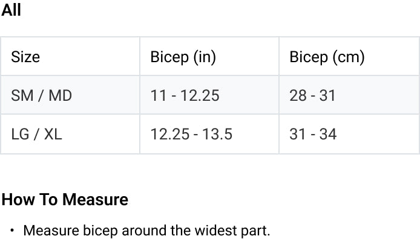Click the 'All' heading text
This screenshot has height=239, width=420.
(11, 10)
